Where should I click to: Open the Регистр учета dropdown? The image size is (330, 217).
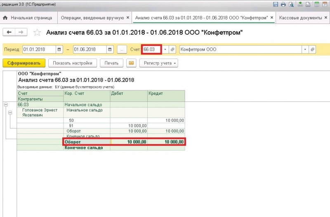point(160,63)
